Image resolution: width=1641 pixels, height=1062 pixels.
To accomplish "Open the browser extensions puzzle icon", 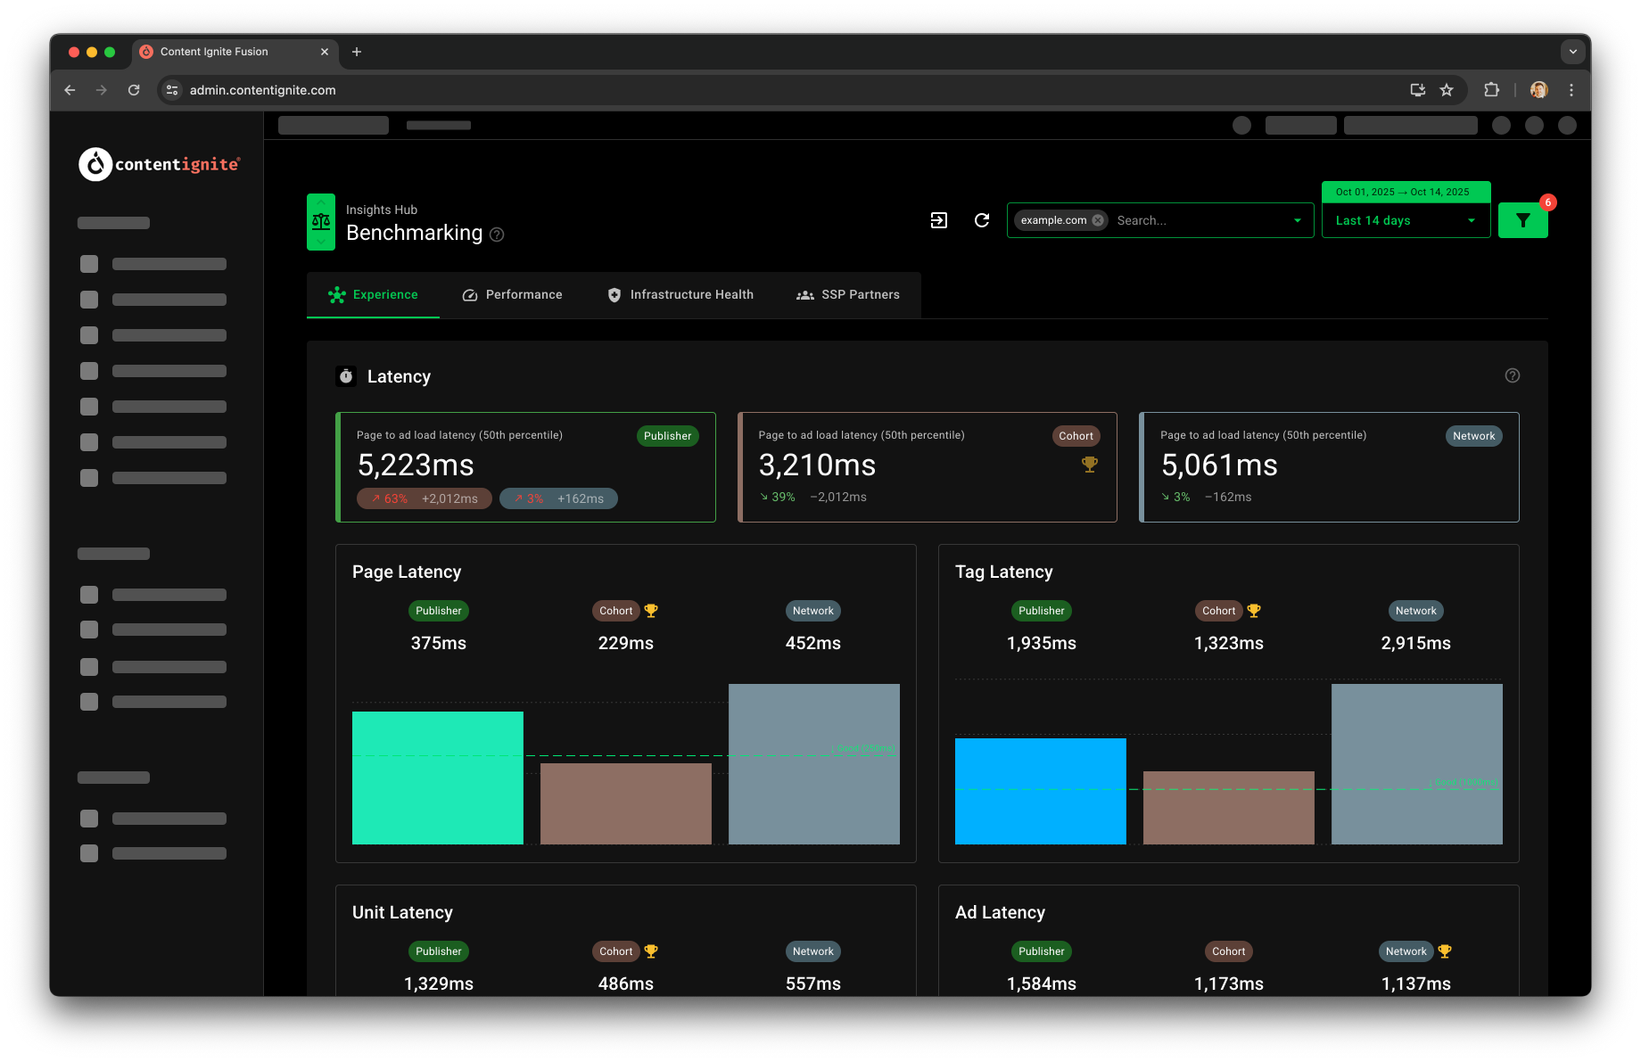I will (x=1491, y=90).
